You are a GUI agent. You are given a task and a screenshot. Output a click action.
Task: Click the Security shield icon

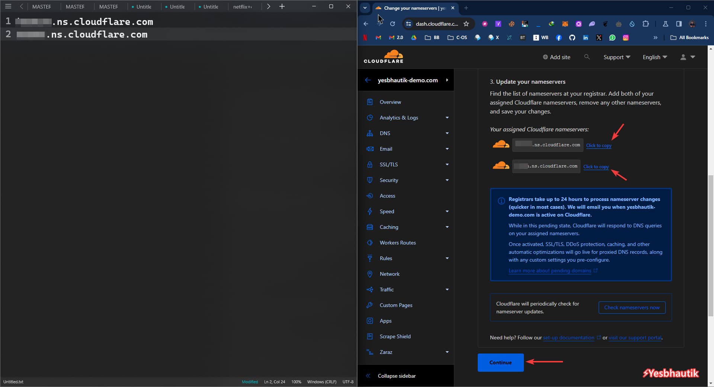point(369,180)
